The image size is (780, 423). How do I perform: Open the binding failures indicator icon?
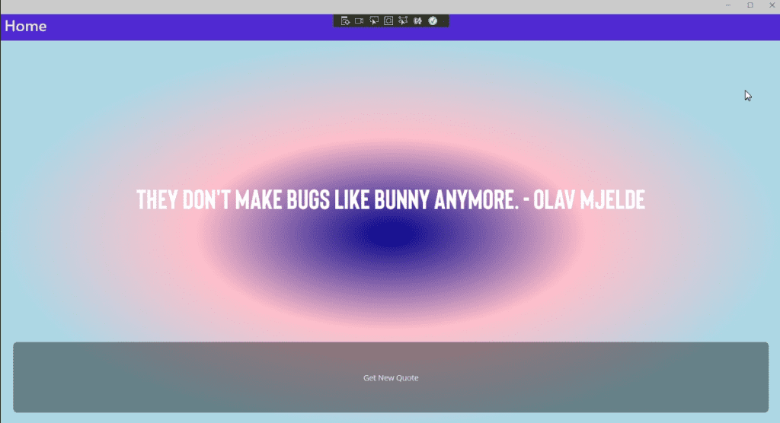pyautogui.click(x=418, y=21)
